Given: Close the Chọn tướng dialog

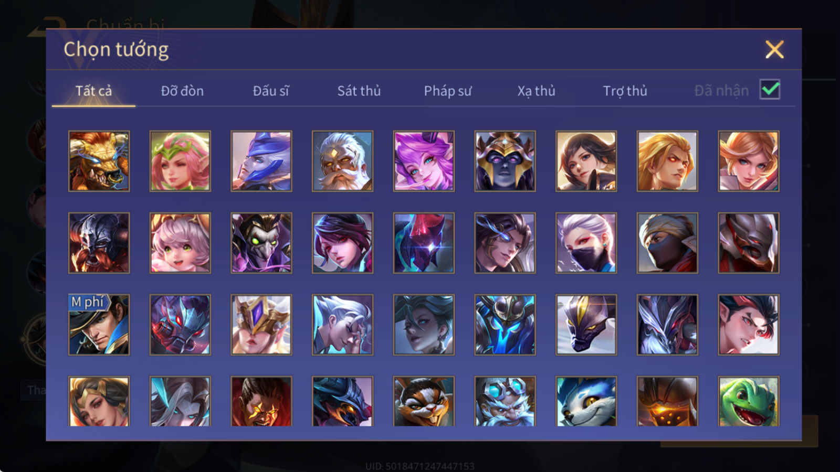Looking at the screenshot, I should 774,50.
